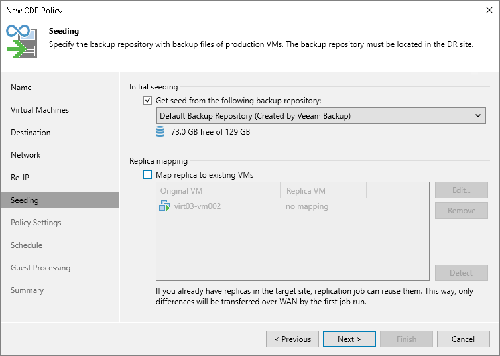Click '73.0 GB free of 129 GB' text
Image resolution: width=500 pixels, height=356 pixels.
pyautogui.click(x=210, y=132)
